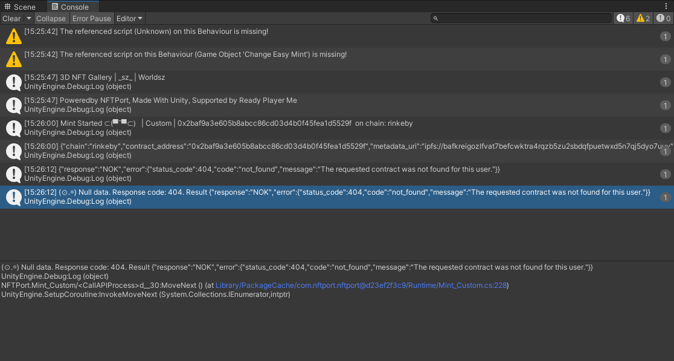Enable Error Pause

(x=92, y=18)
